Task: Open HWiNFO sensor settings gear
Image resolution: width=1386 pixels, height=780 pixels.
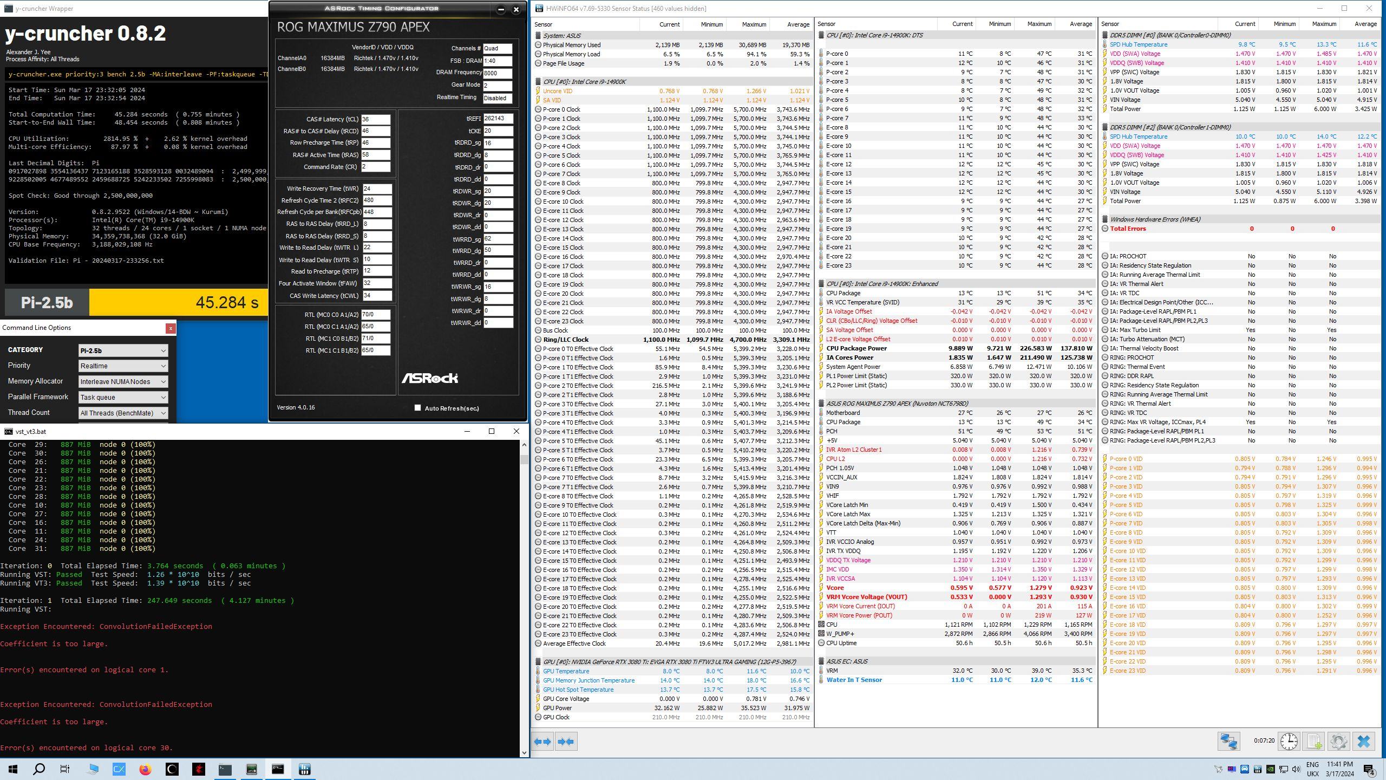Action: pyautogui.click(x=1338, y=742)
